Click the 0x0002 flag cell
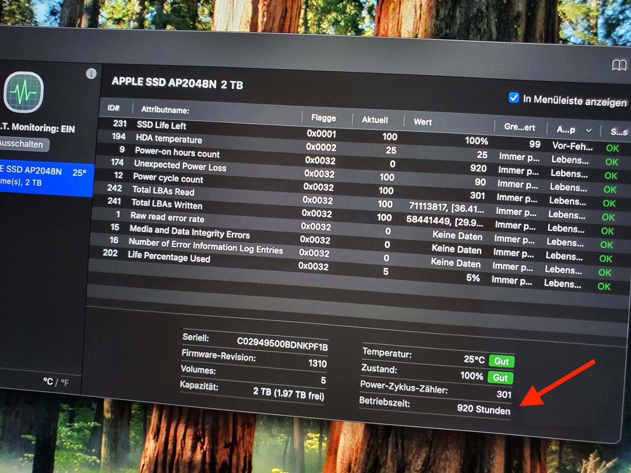 pos(321,147)
